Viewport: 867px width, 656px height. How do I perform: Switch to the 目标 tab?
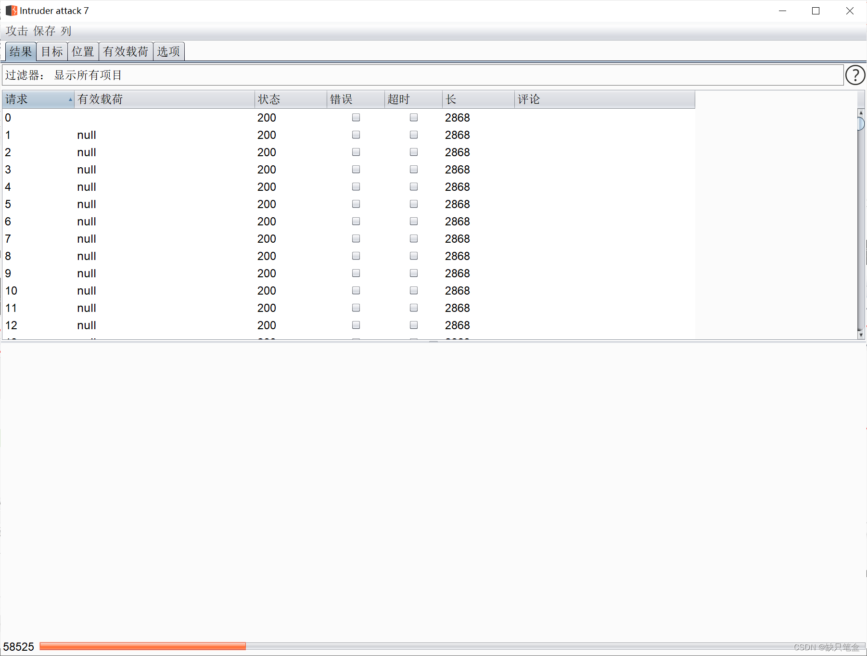[x=52, y=51]
